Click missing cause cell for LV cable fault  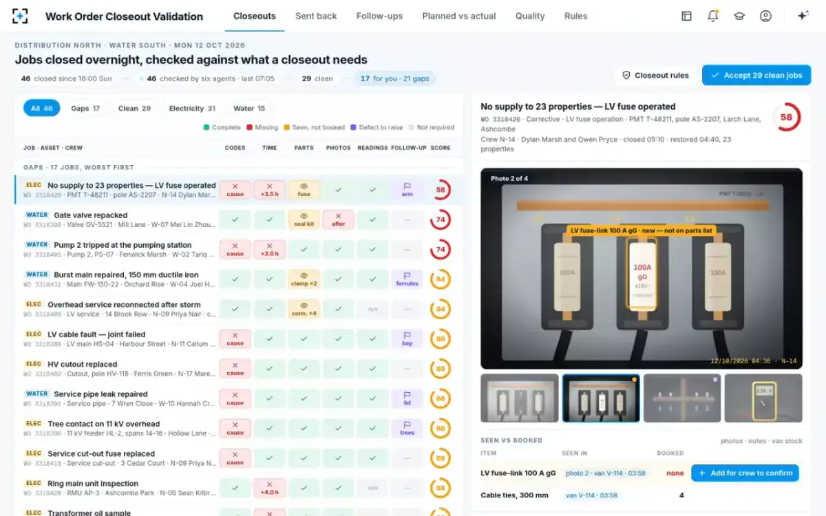click(x=235, y=338)
